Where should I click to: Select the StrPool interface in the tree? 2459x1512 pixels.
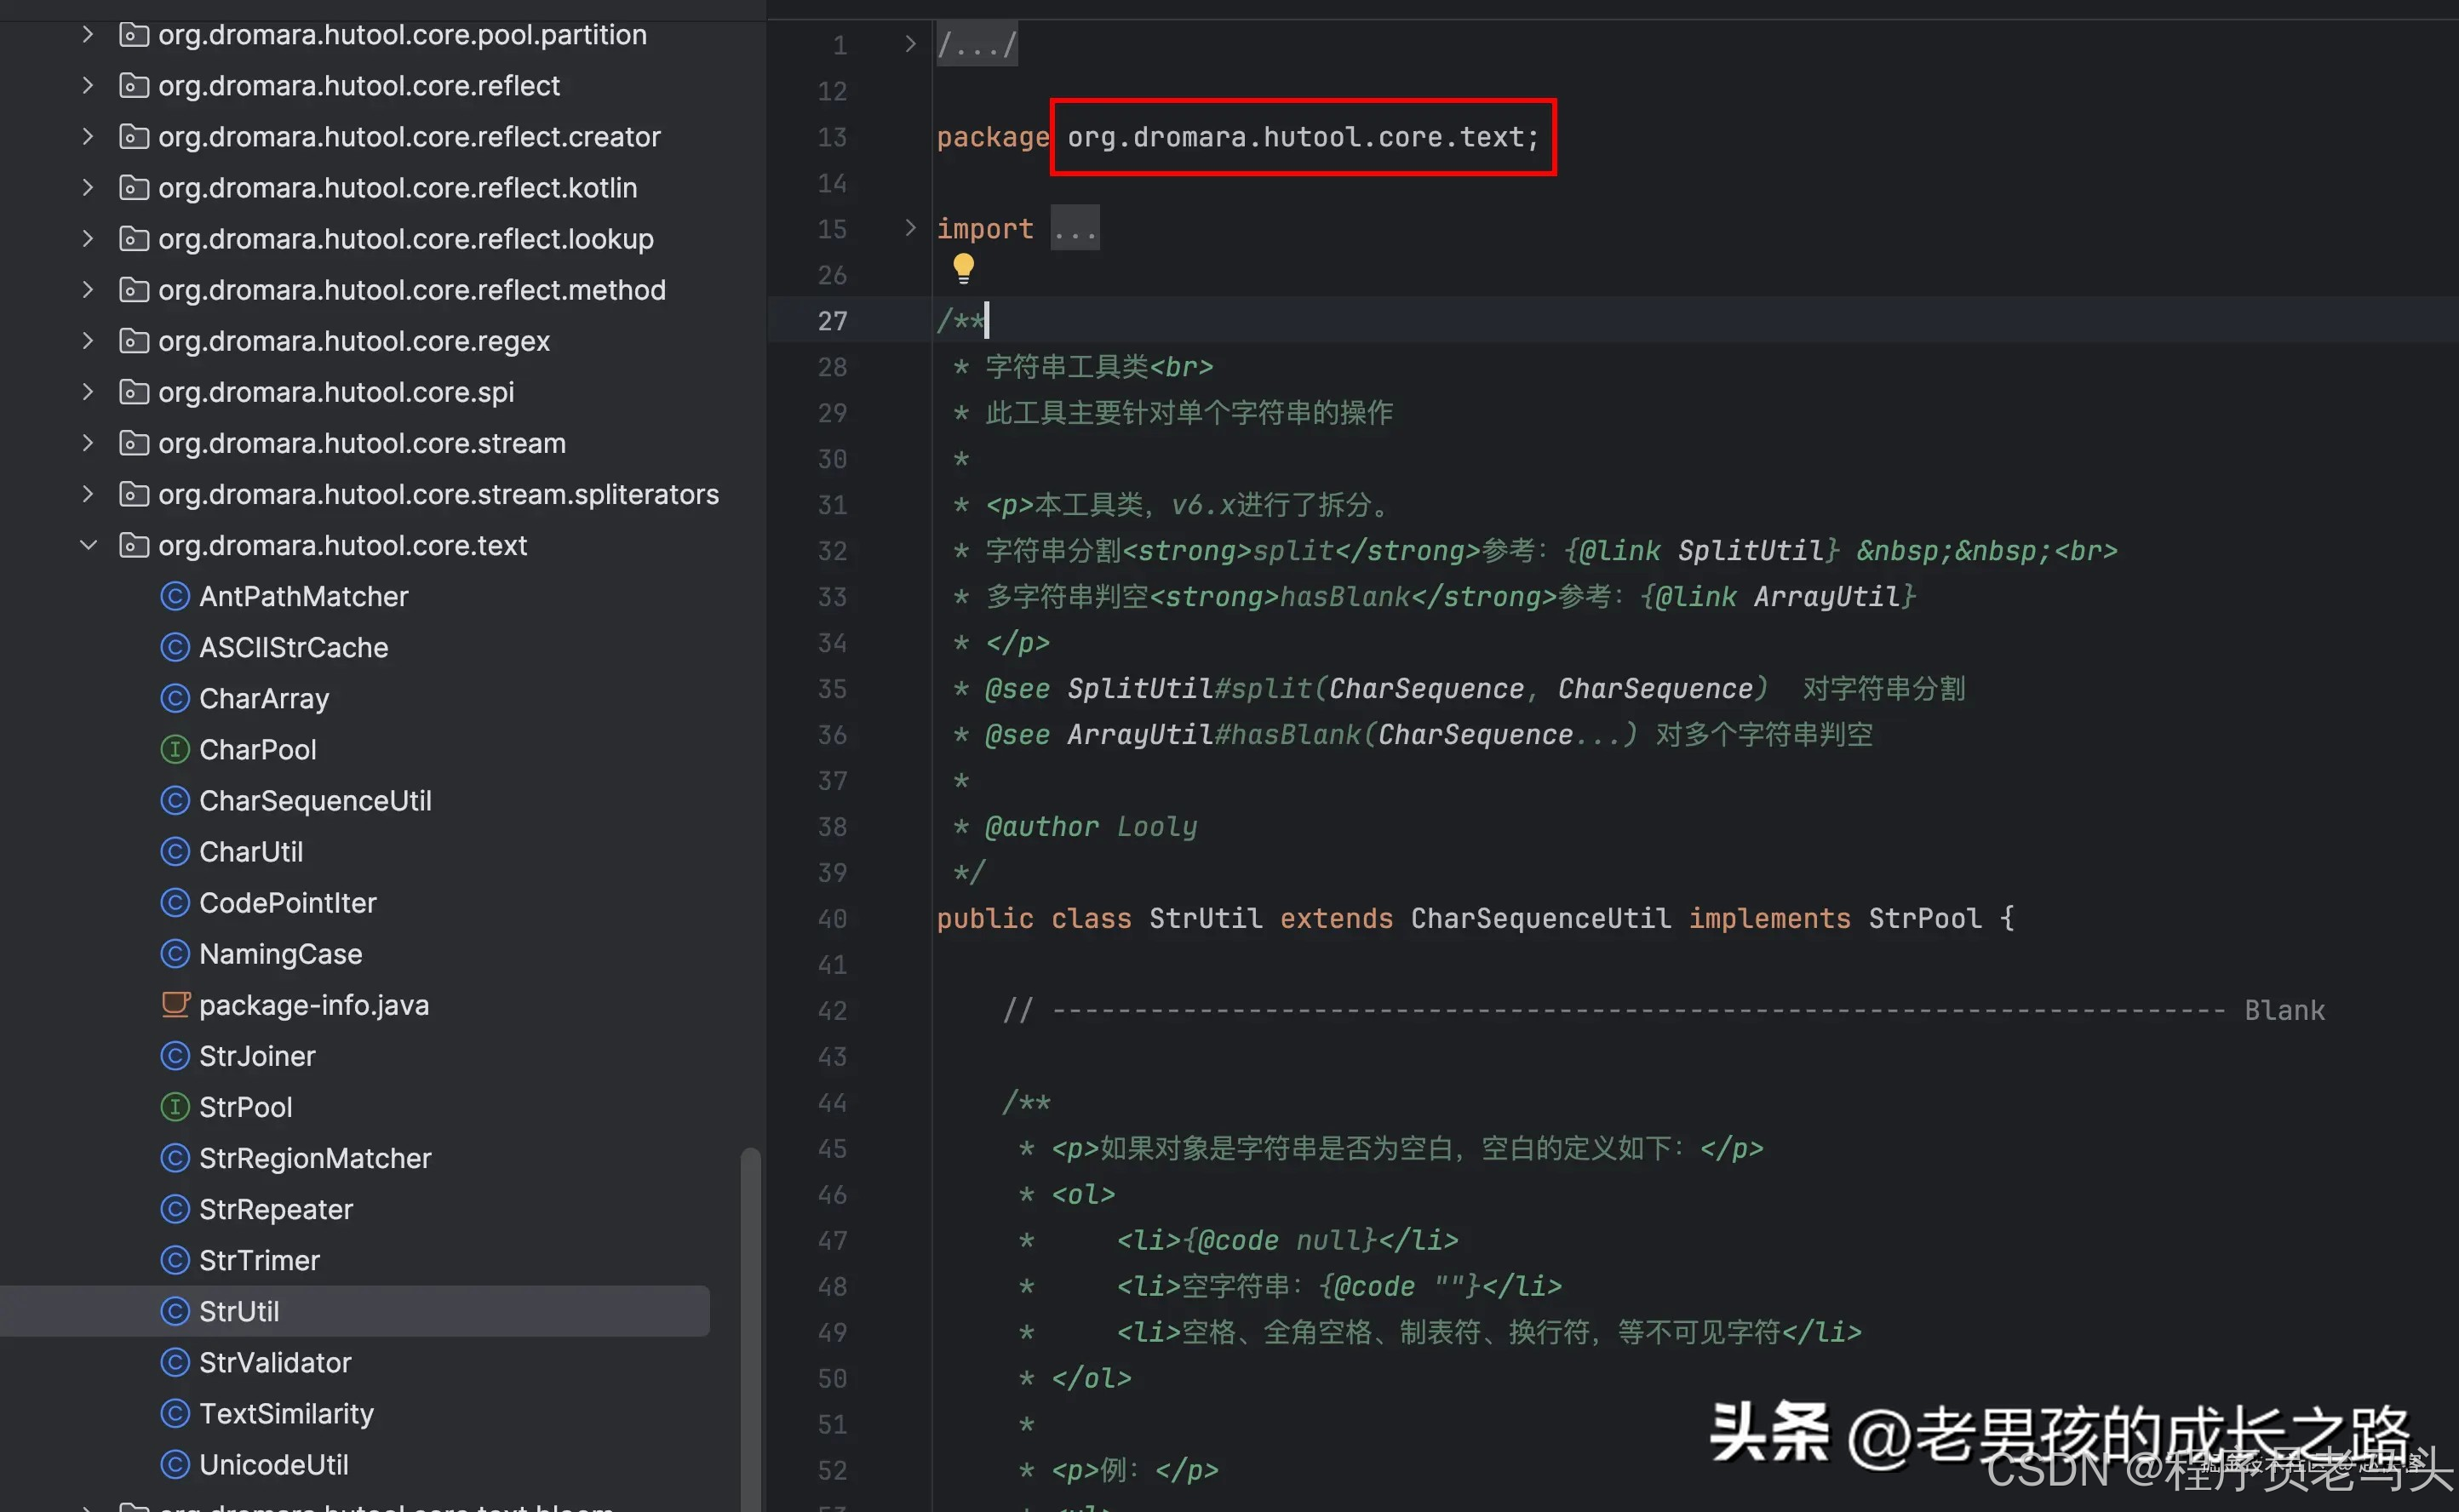coord(245,1107)
